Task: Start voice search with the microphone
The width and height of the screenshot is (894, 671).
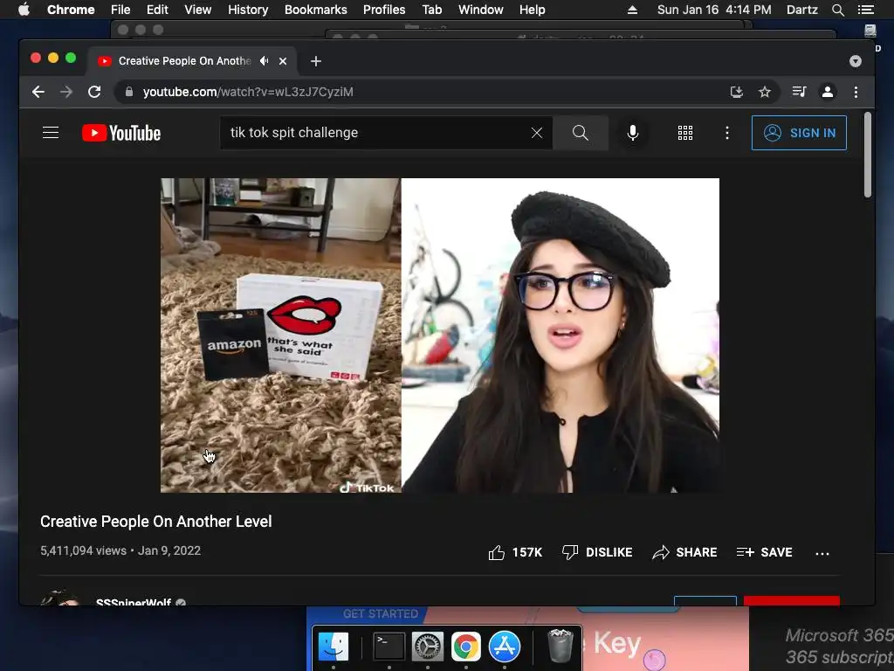Action: [633, 133]
